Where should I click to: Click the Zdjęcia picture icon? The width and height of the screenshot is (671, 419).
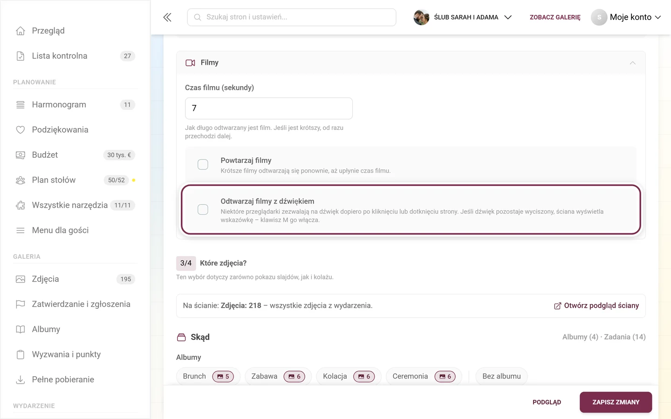coord(21,279)
